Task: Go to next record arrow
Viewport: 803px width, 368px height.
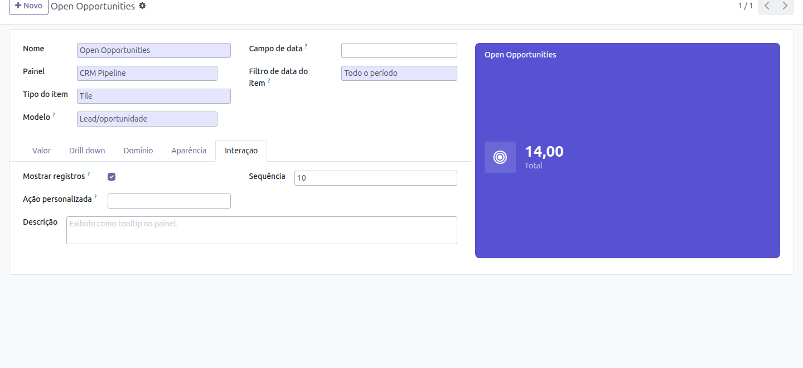Action: coord(785,6)
